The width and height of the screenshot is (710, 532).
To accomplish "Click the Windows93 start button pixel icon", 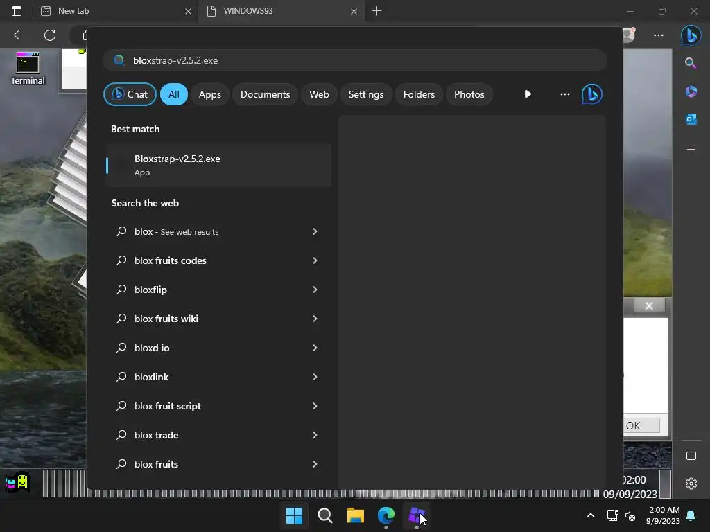I will (17, 482).
